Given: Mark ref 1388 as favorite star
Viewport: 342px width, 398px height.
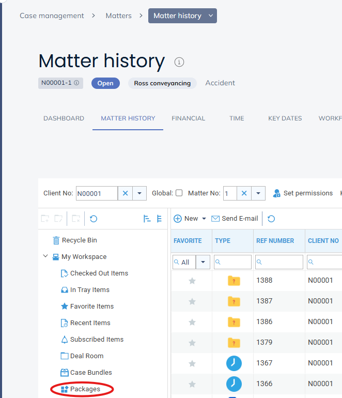Looking at the screenshot, I should point(192,281).
